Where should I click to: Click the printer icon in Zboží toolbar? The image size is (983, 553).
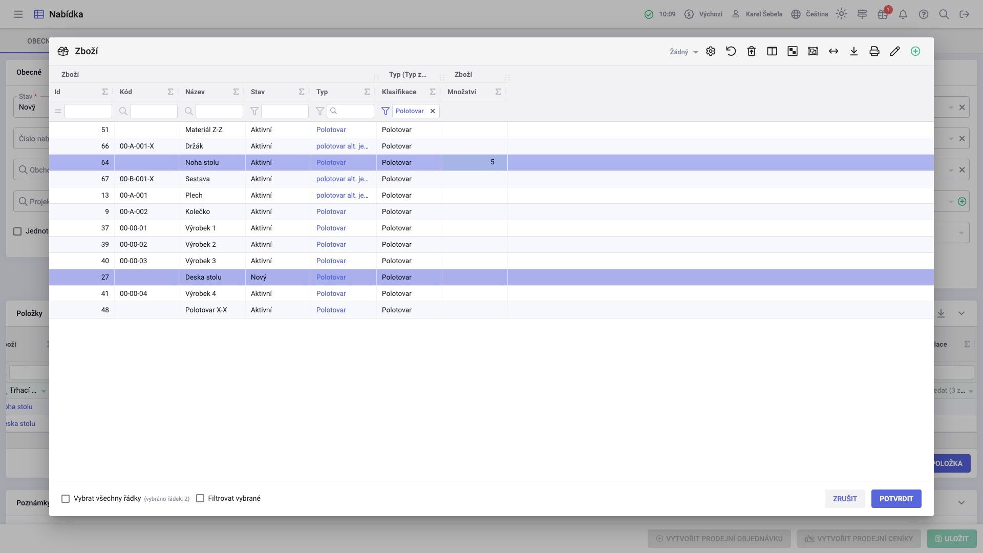pyautogui.click(x=874, y=51)
